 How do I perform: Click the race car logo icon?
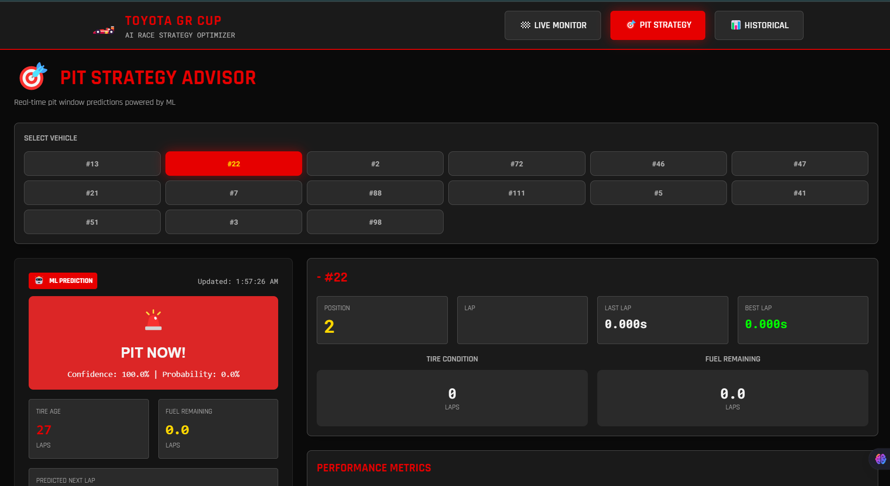click(x=104, y=31)
